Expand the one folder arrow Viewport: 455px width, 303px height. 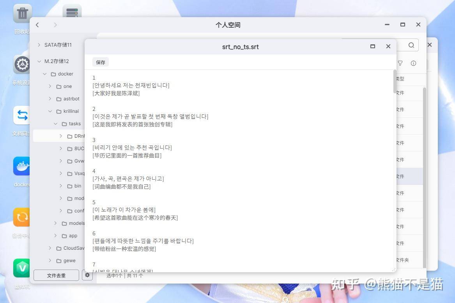[x=50, y=86]
